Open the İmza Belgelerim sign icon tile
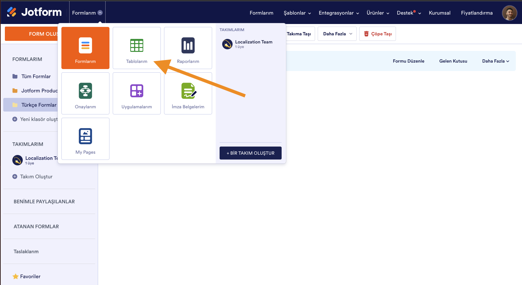522x285 pixels. [189, 91]
